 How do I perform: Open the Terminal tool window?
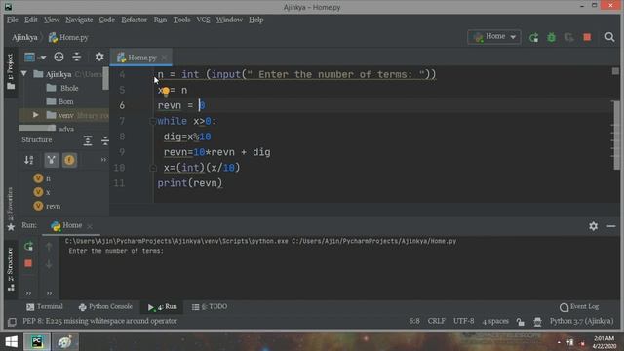pyautogui.click(x=45, y=307)
